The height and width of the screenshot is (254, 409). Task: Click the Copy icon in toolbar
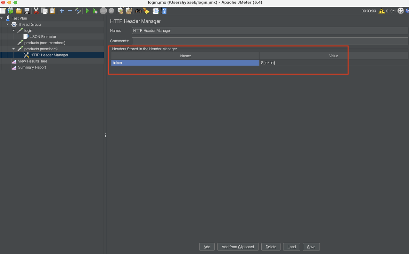(44, 11)
